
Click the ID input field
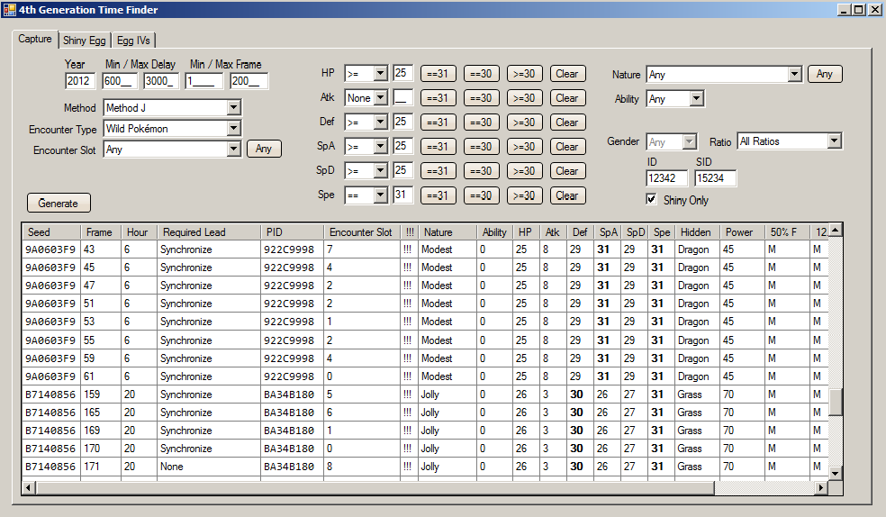click(x=667, y=178)
